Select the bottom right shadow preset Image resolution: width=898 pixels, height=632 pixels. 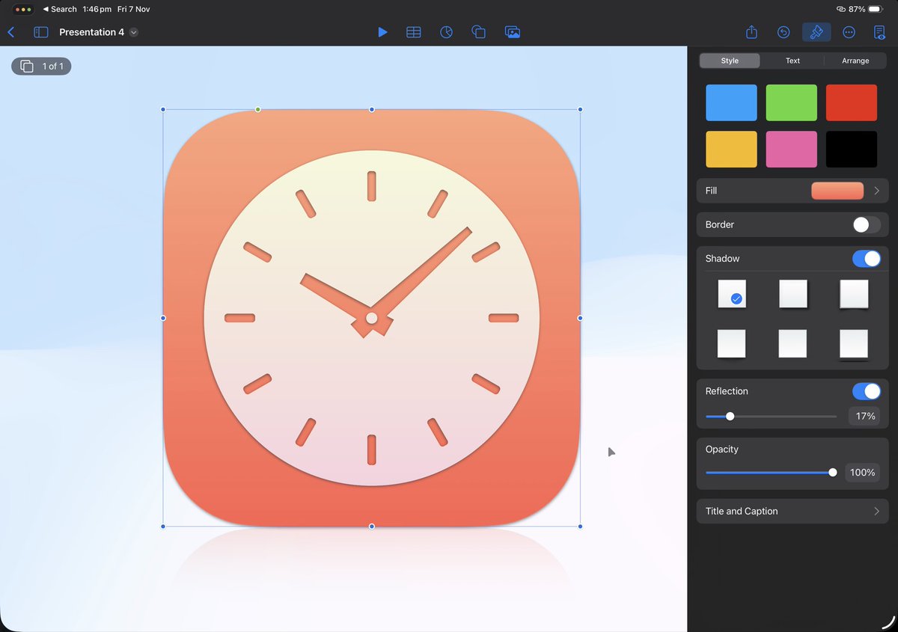coord(854,344)
